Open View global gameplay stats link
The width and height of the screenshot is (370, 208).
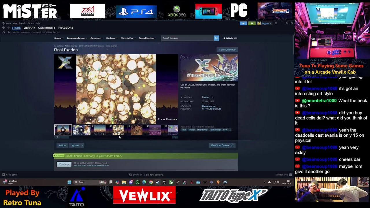[x=98, y=166]
